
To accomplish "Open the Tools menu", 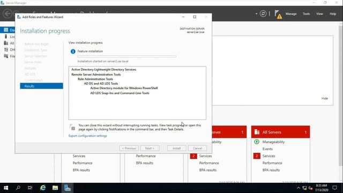I will coord(306,14).
